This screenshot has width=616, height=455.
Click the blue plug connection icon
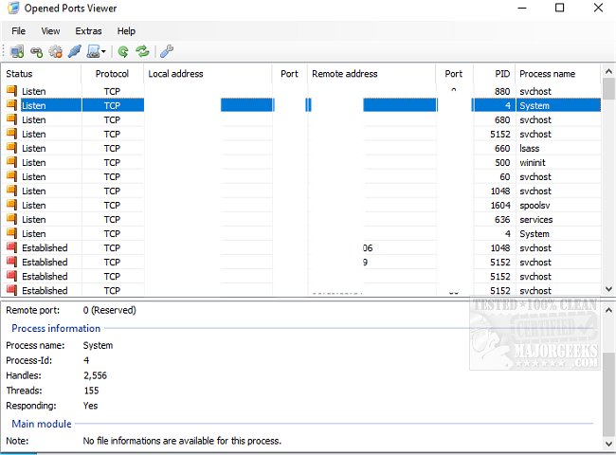click(74, 51)
